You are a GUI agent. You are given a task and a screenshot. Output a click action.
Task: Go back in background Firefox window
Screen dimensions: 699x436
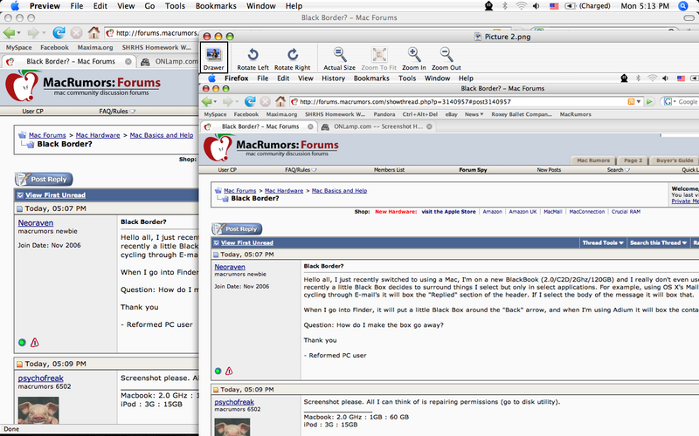(9, 32)
